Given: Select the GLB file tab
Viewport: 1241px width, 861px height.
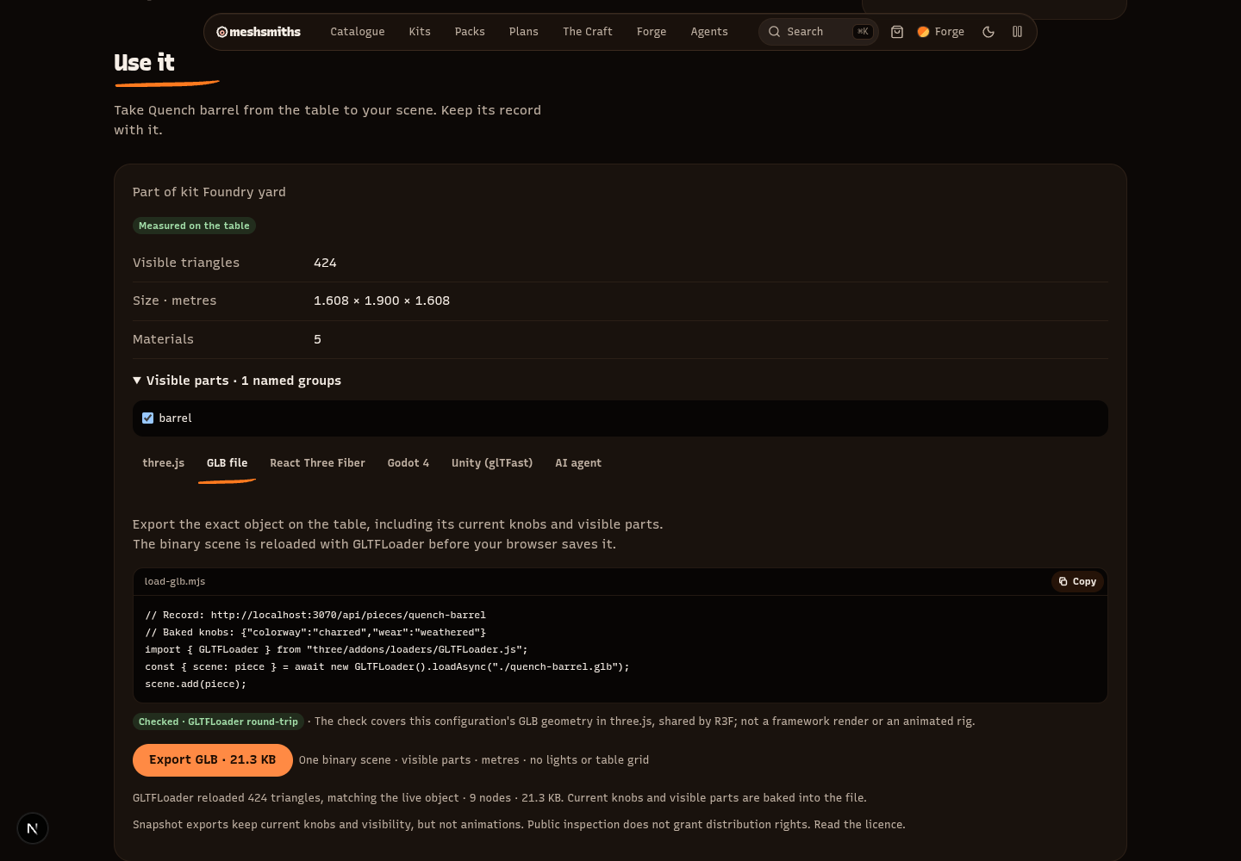Looking at the screenshot, I should click(x=228, y=463).
